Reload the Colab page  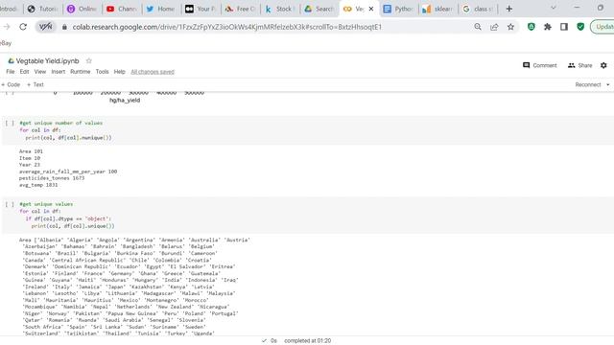click(x=23, y=27)
